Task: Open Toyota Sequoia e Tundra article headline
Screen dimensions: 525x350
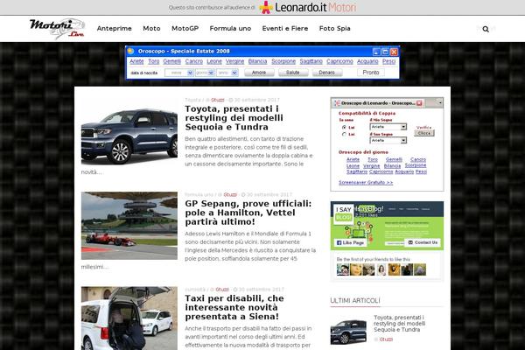Action: [234, 118]
